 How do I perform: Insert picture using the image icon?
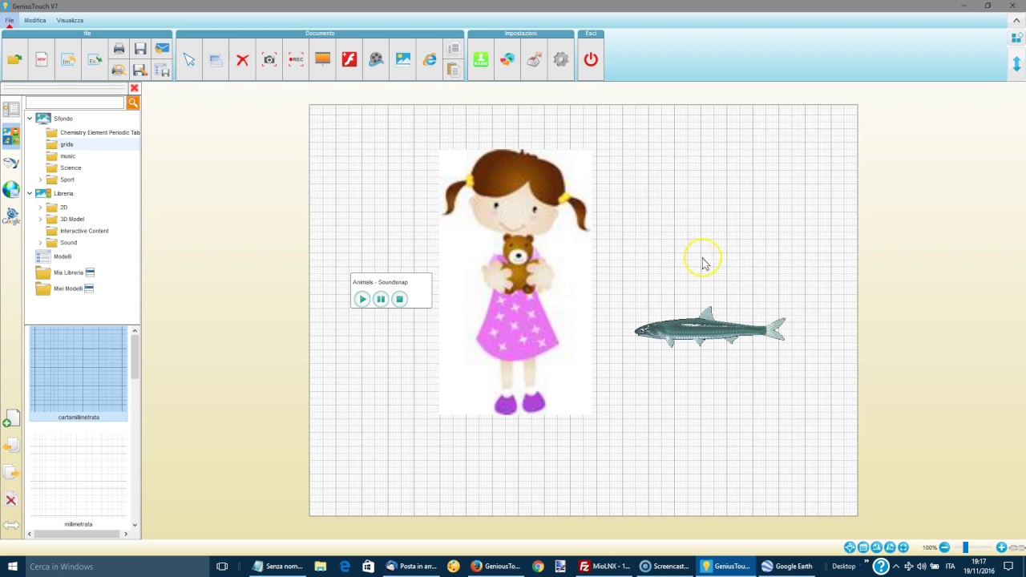coord(403,59)
